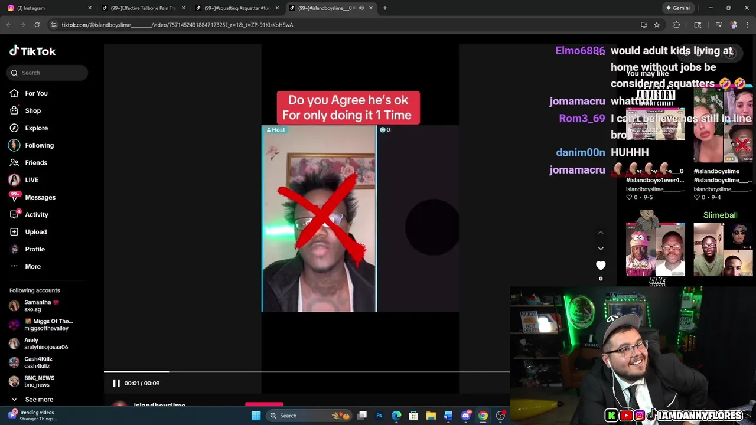Open the #islandboys4ever4 recommended video thumbnail

coord(655,125)
